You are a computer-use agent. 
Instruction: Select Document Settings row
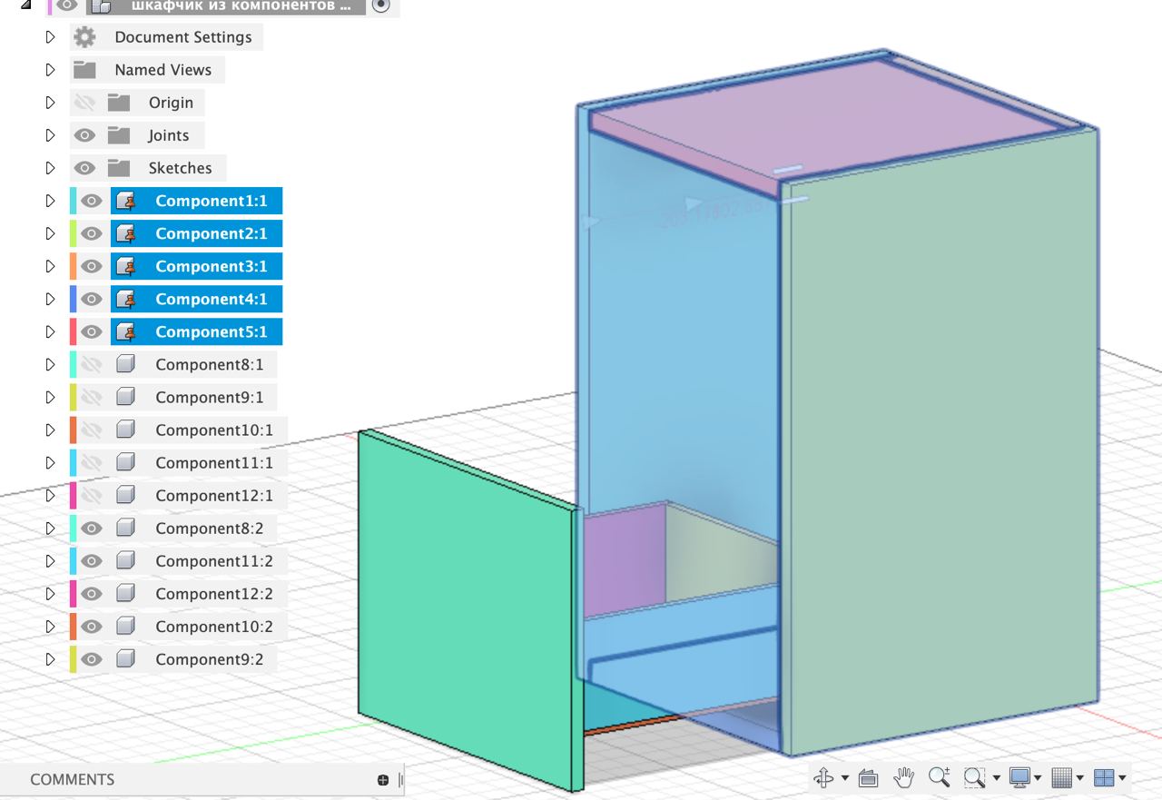point(167,37)
